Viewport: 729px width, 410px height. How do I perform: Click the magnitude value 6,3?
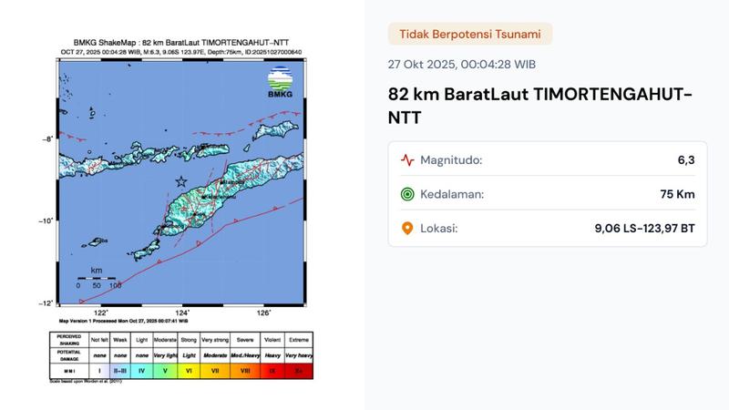[x=685, y=160]
